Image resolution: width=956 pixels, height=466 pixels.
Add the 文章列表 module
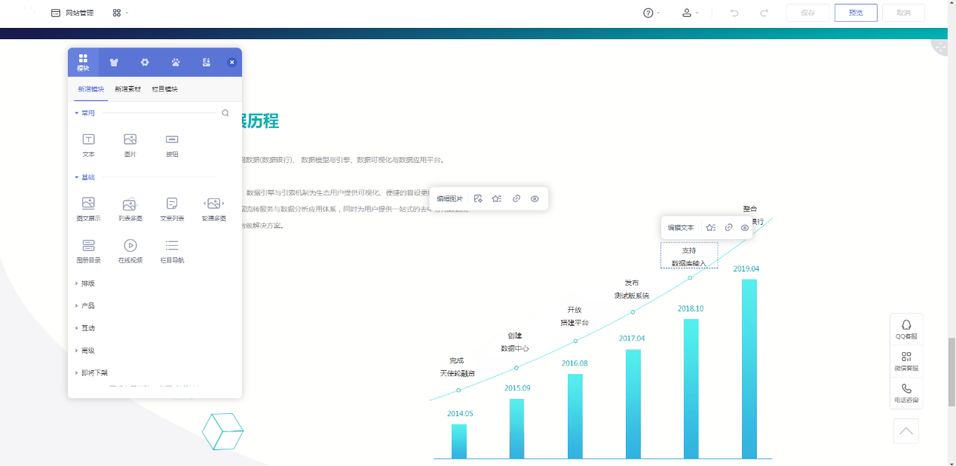click(x=172, y=209)
